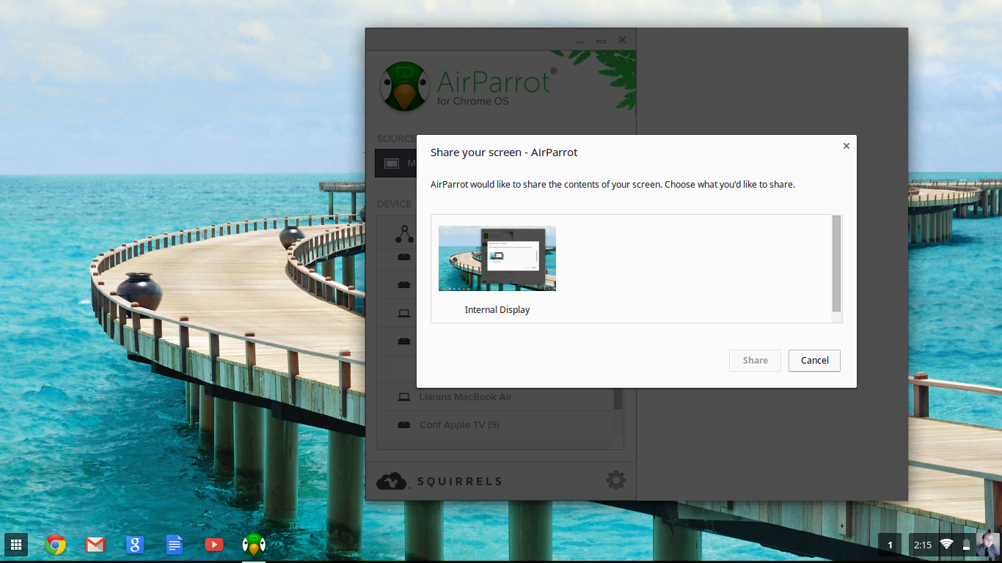
Task: Open Gmail from the shelf
Action: pyautogui.click(x=95, y=545)
